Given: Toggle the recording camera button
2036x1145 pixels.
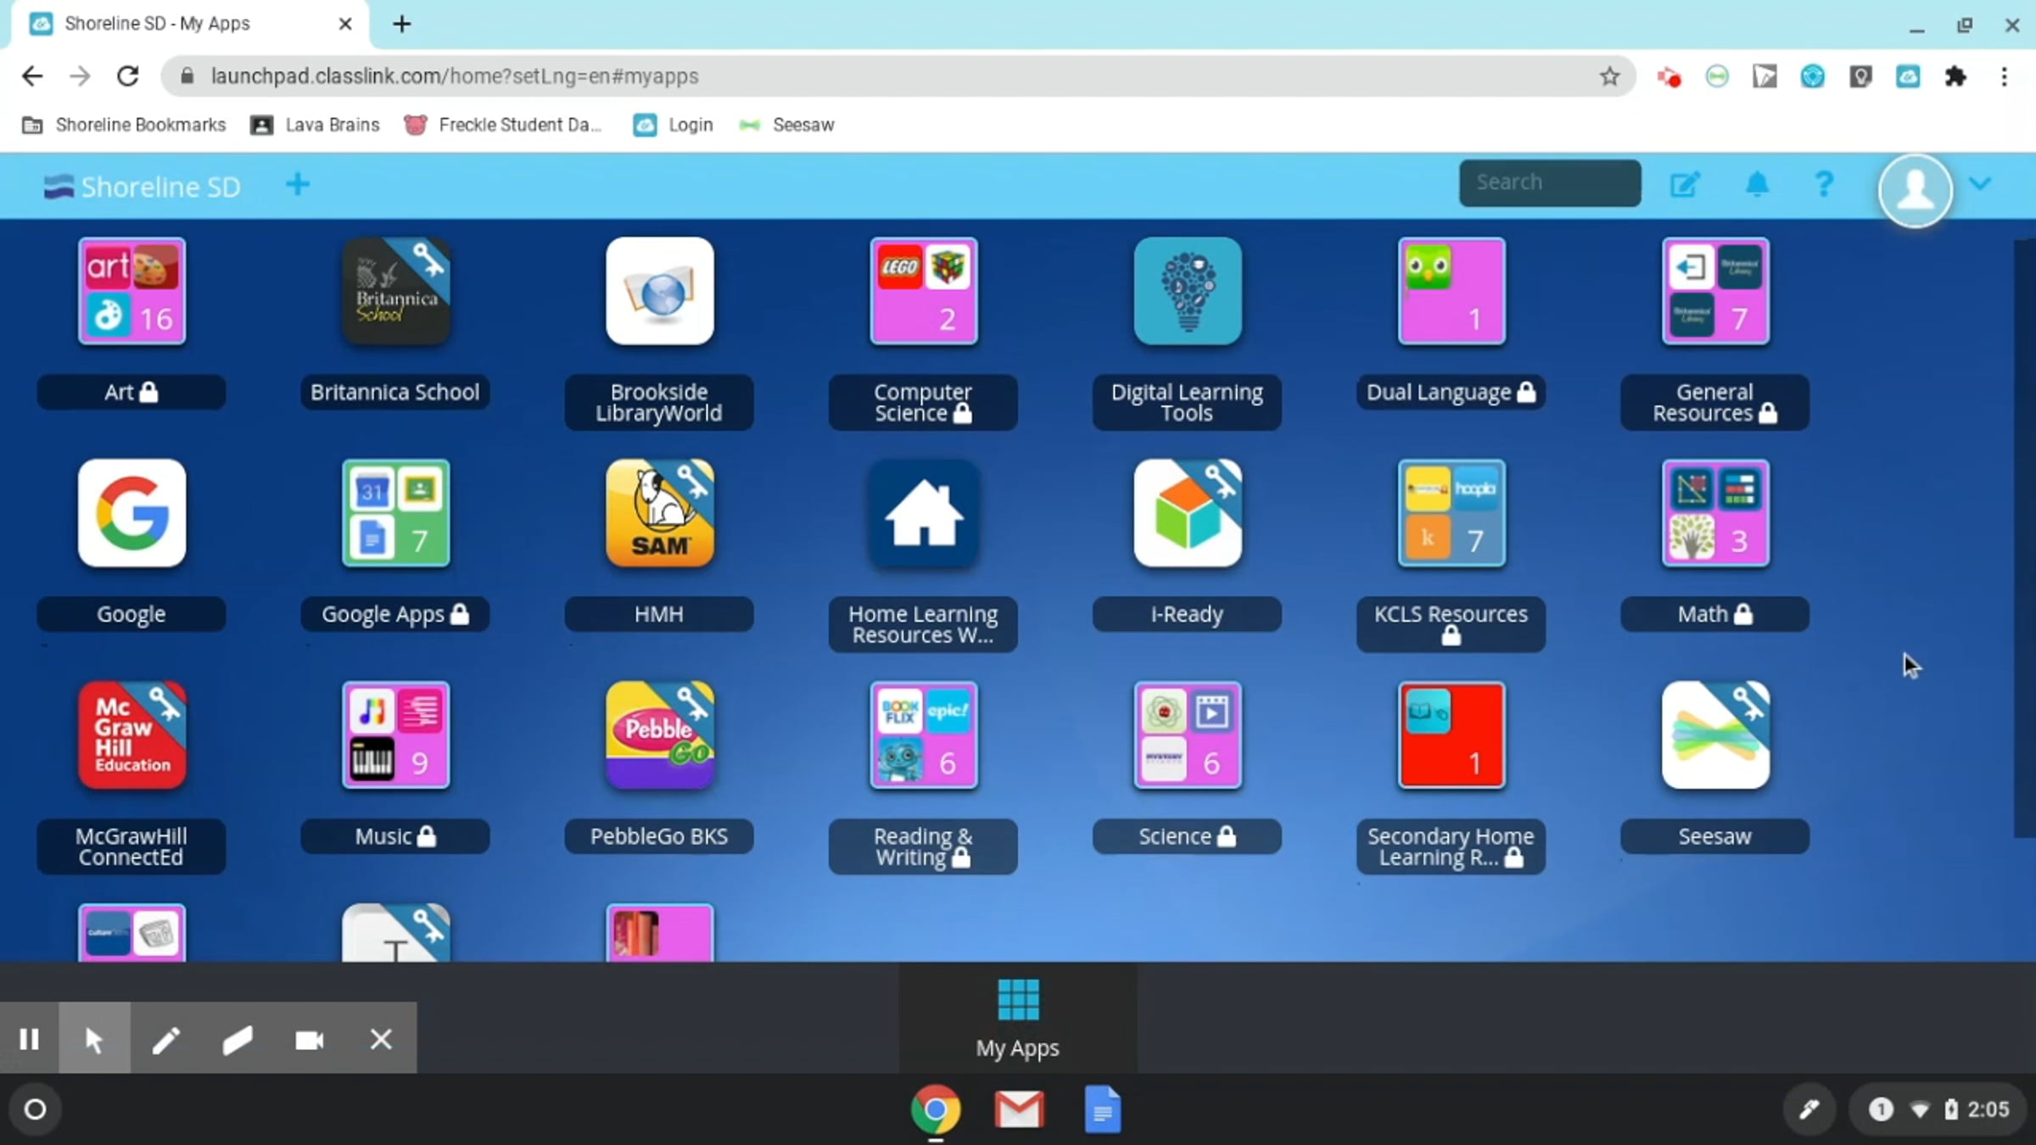Looking at the screenshot, I should click(x=309, y=1040).
